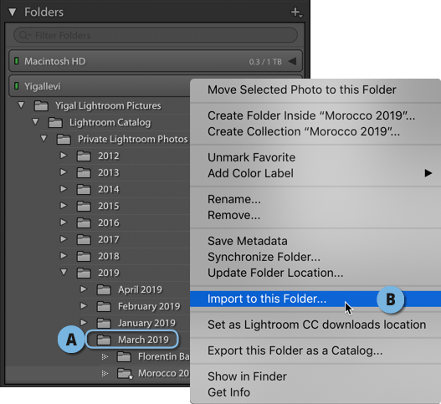
Task: Collapse Private Lightroom Photos folder
Action: pyautogui.click(x=44, y=139)
